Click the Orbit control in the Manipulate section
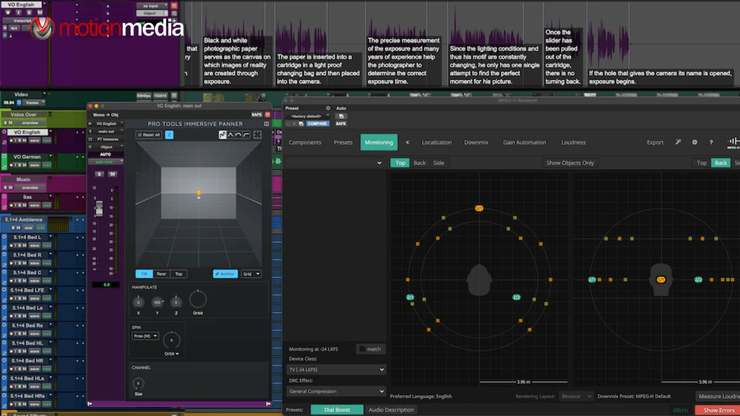 [x=198, y=299]
